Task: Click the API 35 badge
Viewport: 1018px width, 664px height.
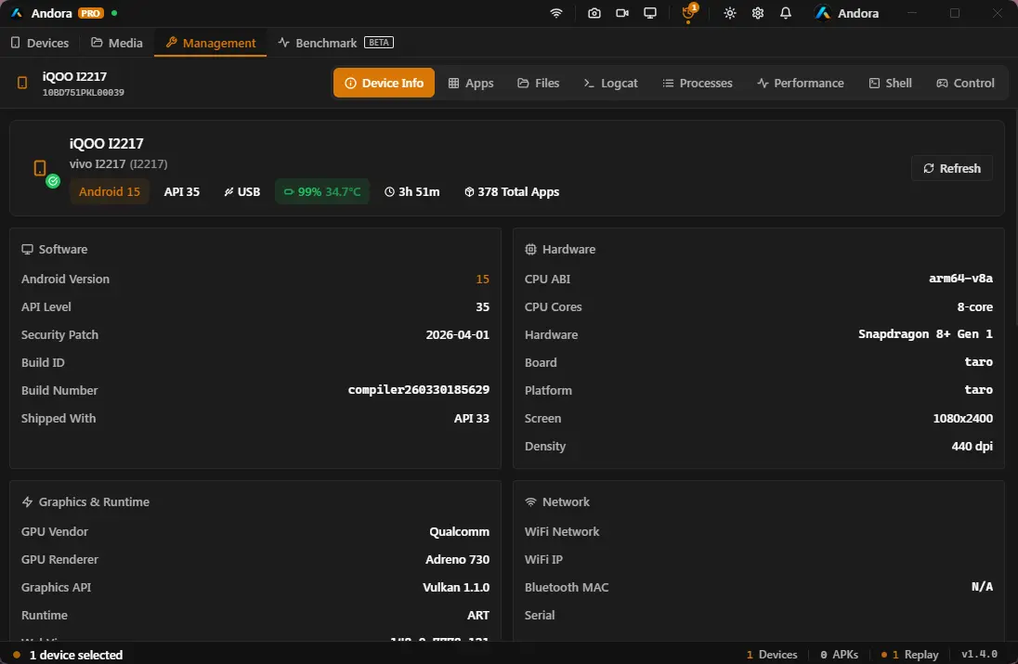Action: [182, 191]
